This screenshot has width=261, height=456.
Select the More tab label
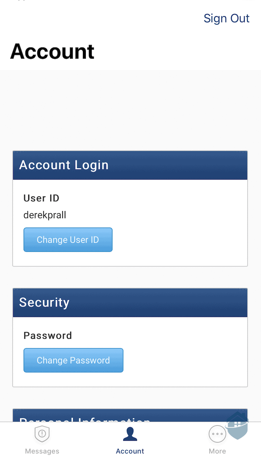pyautogui.click(x=217, y=451)
